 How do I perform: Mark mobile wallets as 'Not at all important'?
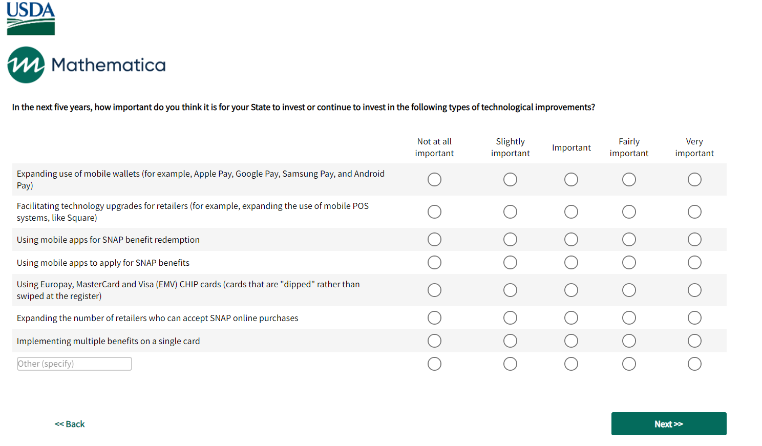[x=434, y=180]
